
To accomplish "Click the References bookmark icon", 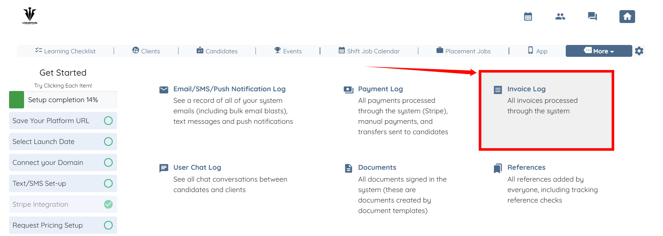I will pyautogui.click(x=498, y=168).
